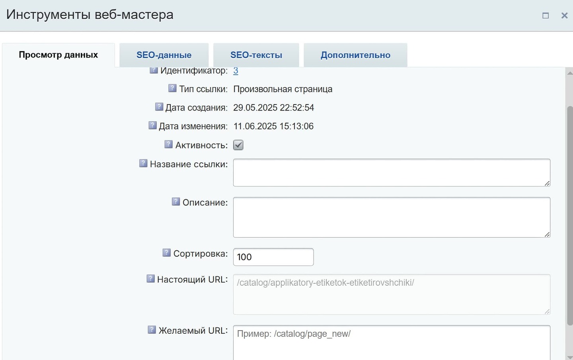Click help icon next to Идентификатор
573x360 pixels.
coord(154,70)
